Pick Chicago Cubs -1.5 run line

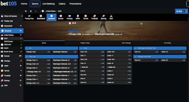coord(38,72)
